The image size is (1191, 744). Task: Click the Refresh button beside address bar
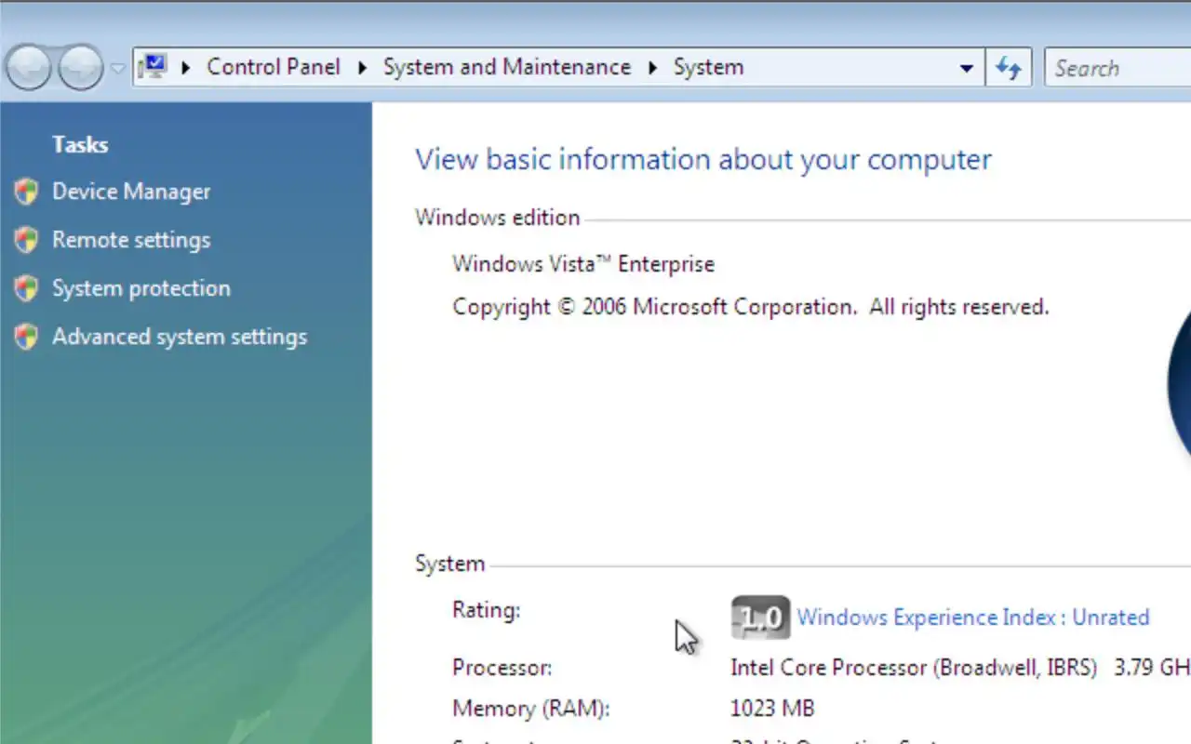[1009, 68]
